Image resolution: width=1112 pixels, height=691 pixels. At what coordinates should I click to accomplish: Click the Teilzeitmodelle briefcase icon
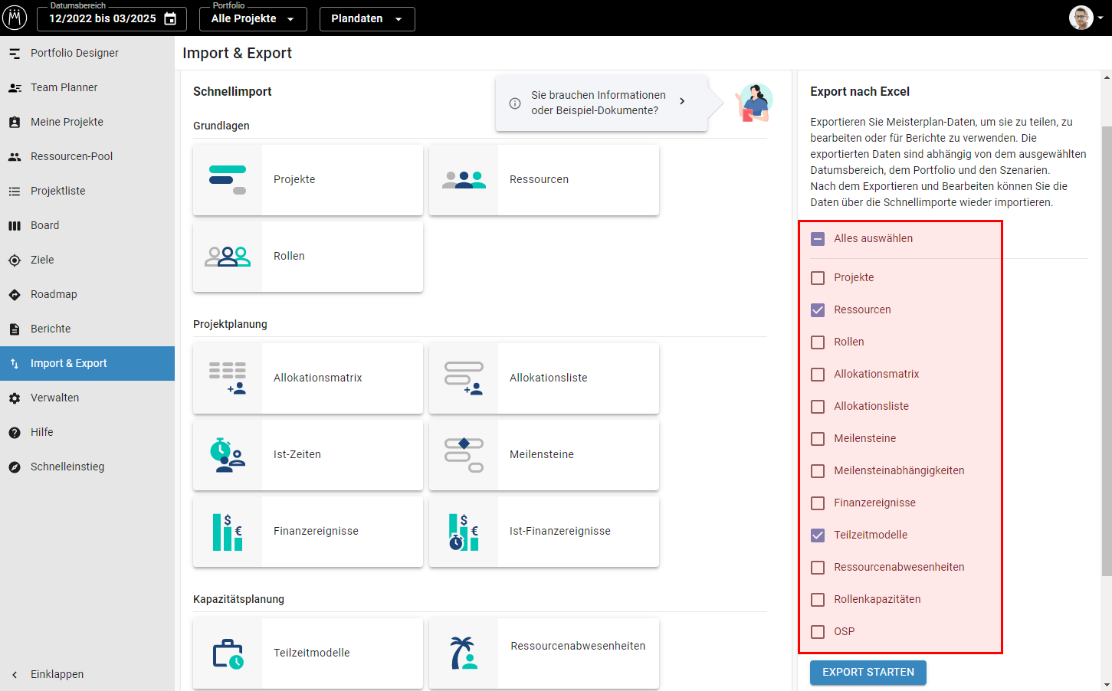tap(228, 653)
